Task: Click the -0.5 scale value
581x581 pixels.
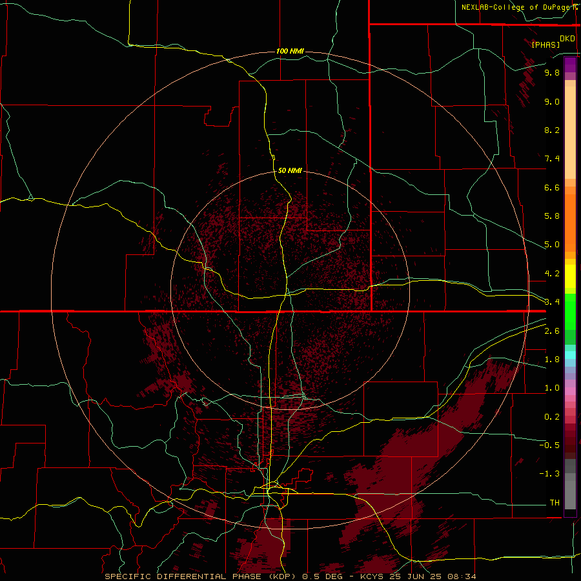Action: 549,445
